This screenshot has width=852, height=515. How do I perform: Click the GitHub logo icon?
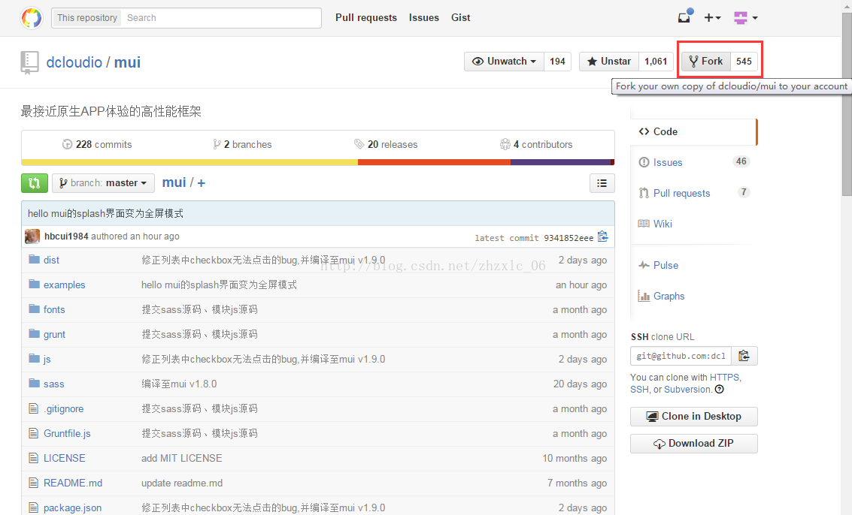pyautogui.click(x=32, y=18)
